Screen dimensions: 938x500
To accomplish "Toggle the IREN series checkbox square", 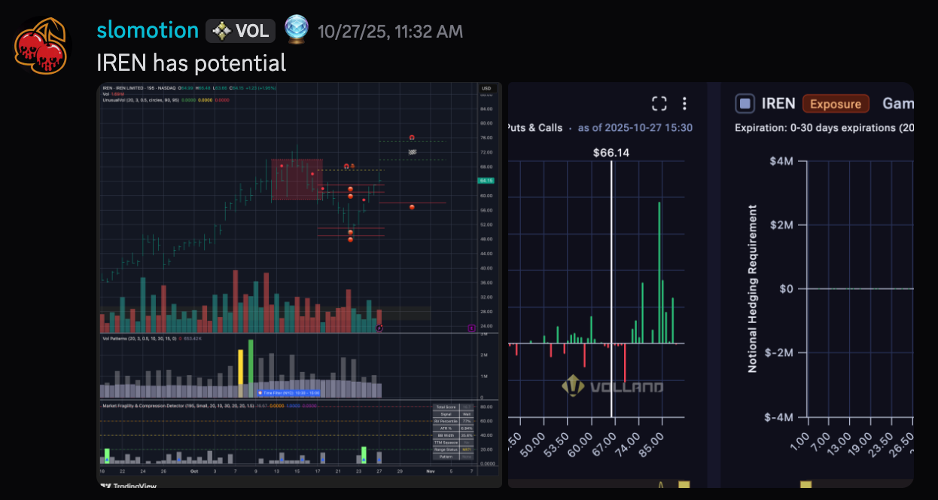I will pos(745,103).
